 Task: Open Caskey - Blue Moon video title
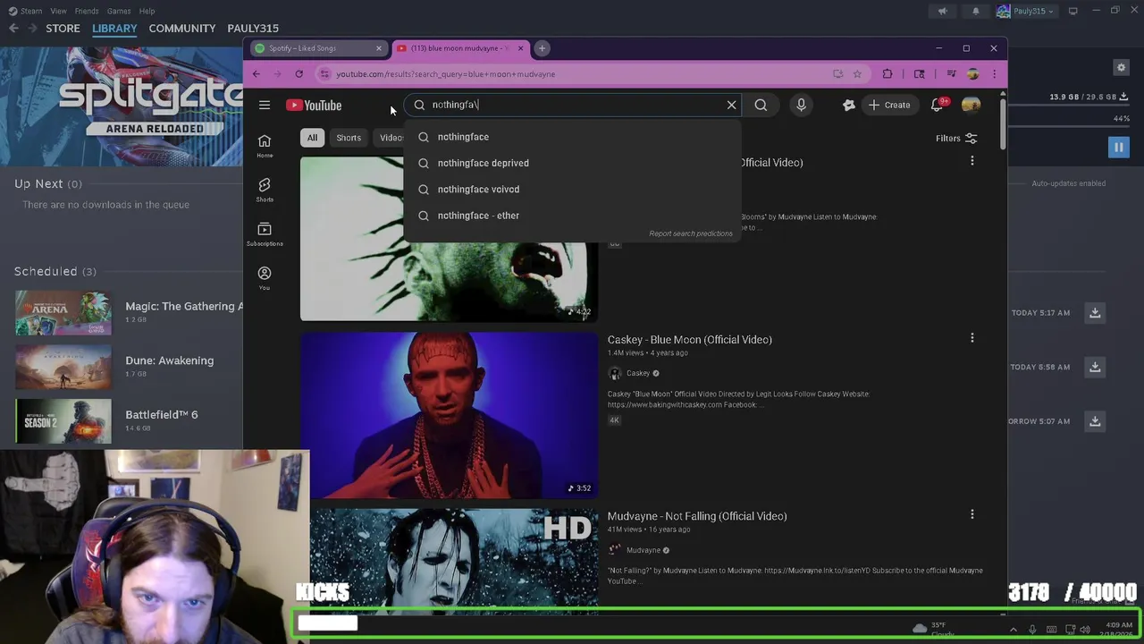[x=690, y=339]
